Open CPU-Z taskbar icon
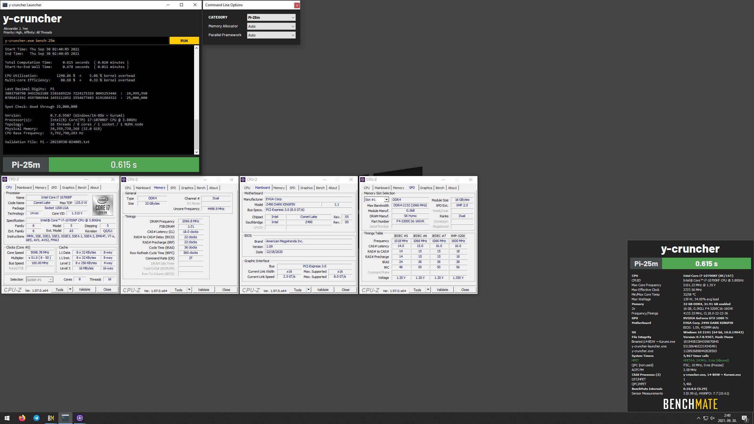This screenshot has width=754, height=424. click(80, 418)
